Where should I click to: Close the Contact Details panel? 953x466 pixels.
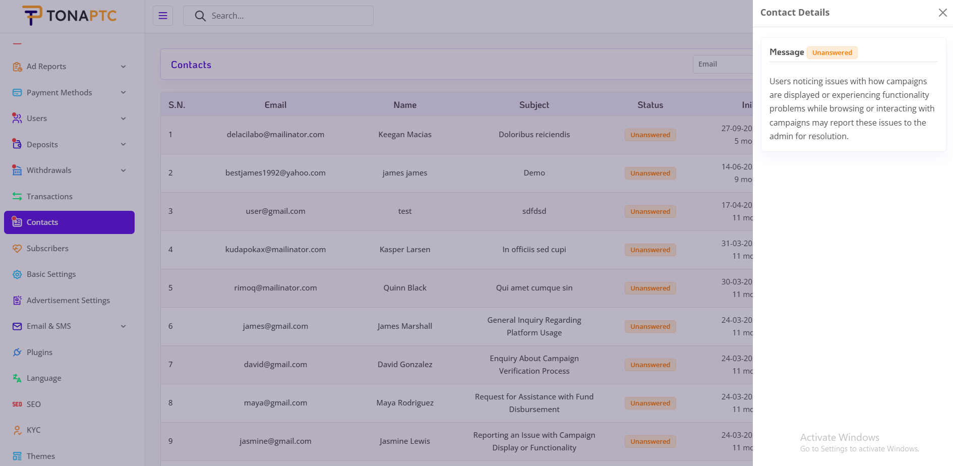click(942, 13)
